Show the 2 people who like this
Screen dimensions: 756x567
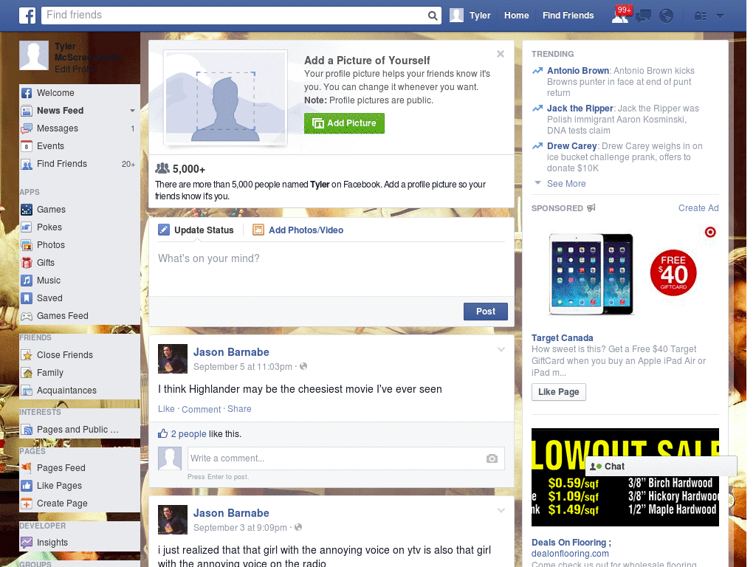coord(188,434)
